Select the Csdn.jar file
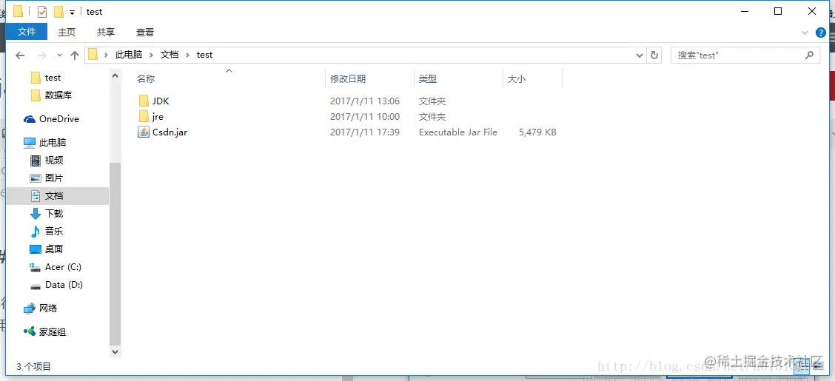Viewport: 835px width, 381px height. click(170, 132)
